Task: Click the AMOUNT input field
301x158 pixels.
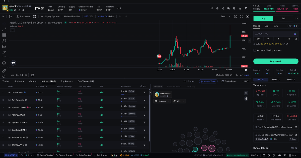Action: [276, 34]
